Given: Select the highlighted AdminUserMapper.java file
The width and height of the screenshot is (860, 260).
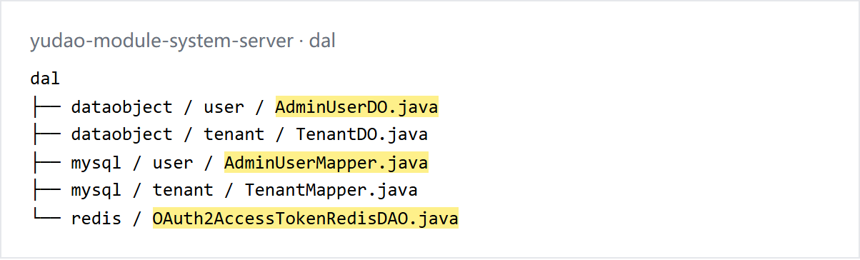Looking at the screenshot, I should click(326, 163).
